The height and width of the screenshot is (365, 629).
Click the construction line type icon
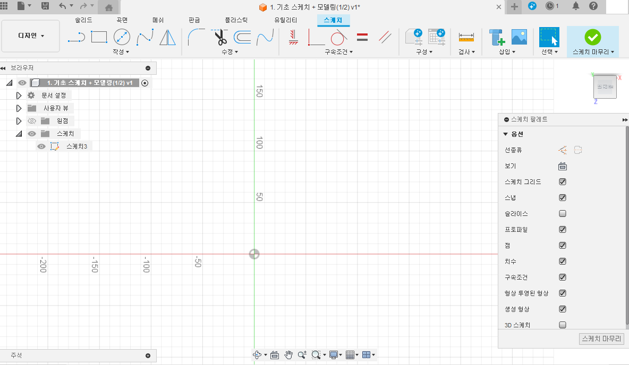[x=563, y=150]
